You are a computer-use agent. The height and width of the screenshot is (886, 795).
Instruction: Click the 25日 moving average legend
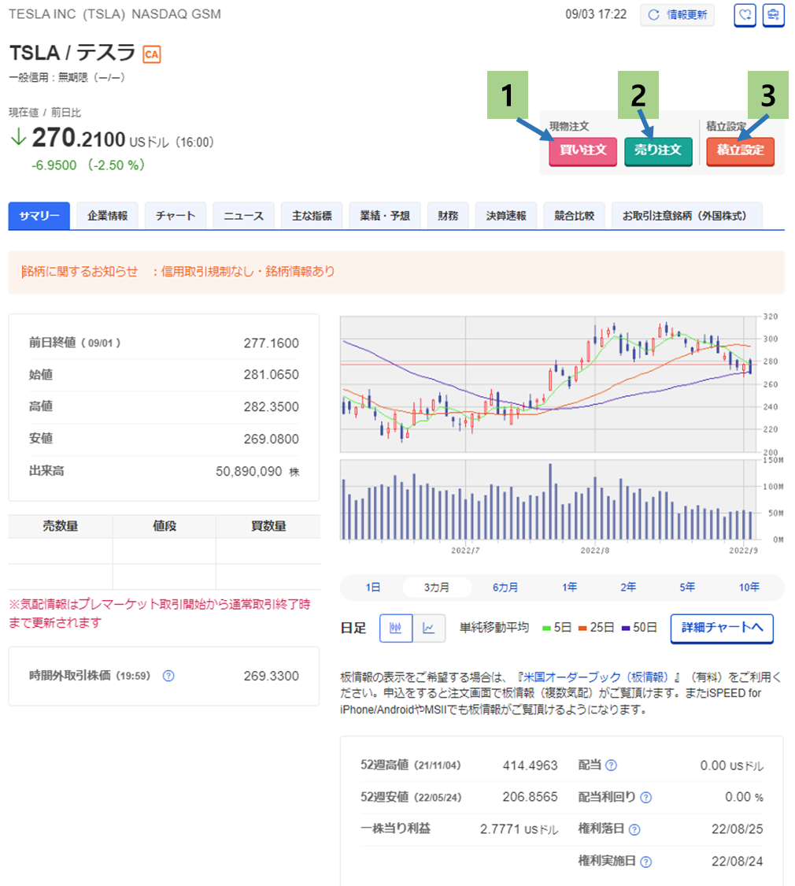click(x=597, y=628)
